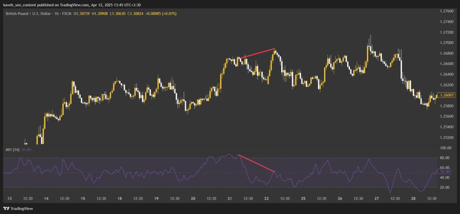Select date 25 on the time axis
The image size is (460, 214).
click(303, 199)
